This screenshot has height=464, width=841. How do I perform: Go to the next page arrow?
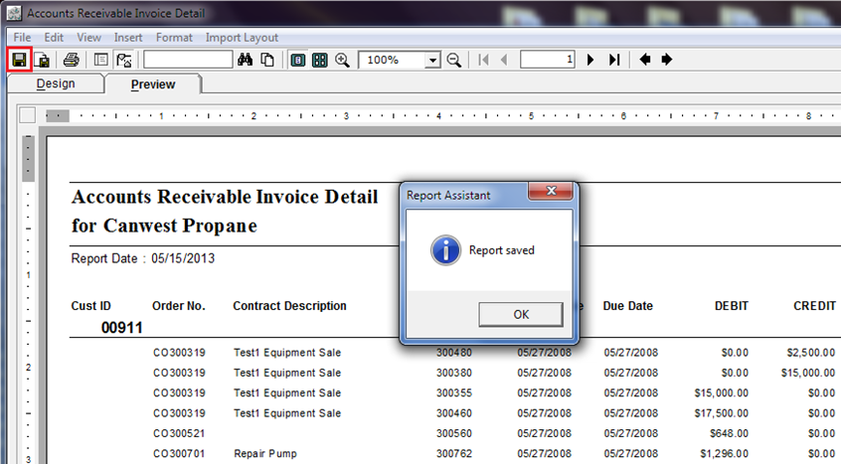[x=590, y=60]
